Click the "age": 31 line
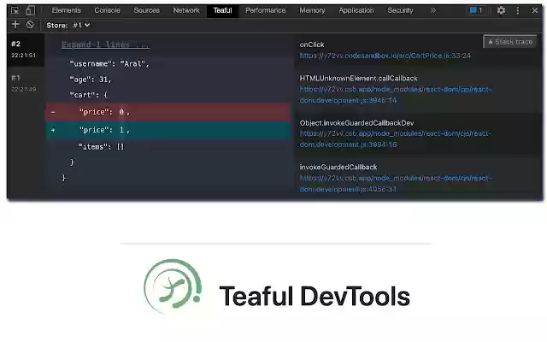This screenshot has width=547, height=342. [x=91, y=80]
